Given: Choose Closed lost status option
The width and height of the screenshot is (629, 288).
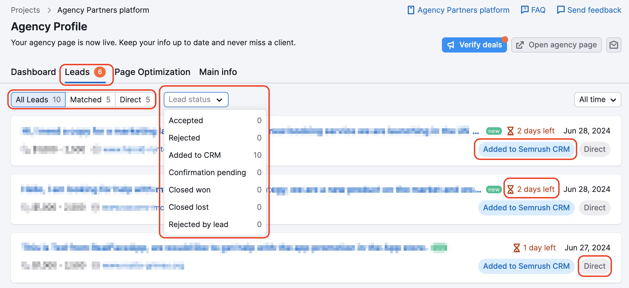Looking at the screenshot, I should (x=215, y=207).
